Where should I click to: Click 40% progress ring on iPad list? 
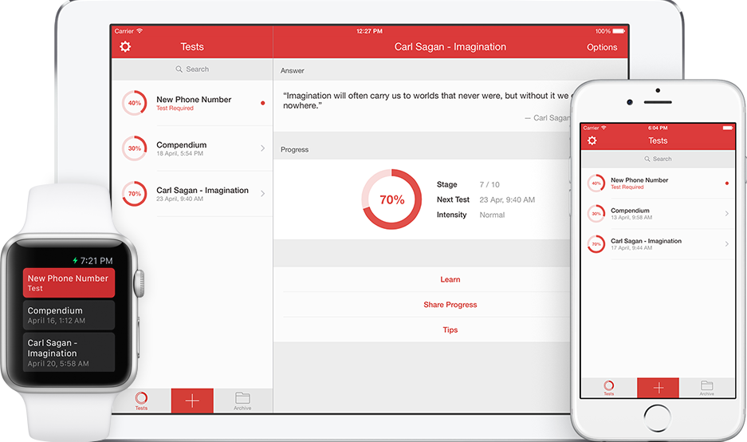tap(135, 103)
